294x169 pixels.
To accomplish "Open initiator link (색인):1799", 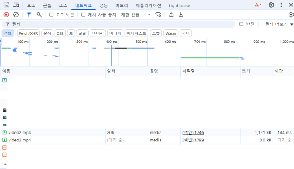I will click(193, 140).
